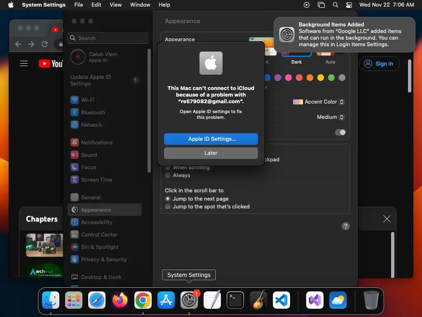The image size is (422, 317).
Task: Pick the graphite accent color
Action: pyautogui.click(x=342, y=78)
